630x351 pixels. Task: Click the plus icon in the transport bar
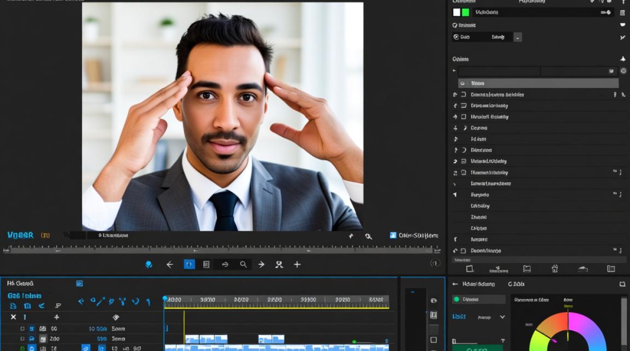click(x=297, y=264)
